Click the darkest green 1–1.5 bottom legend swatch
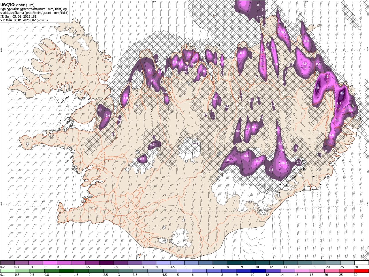 coord(66,271)
